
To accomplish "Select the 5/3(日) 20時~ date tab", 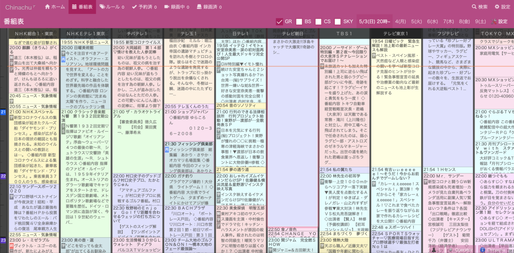I will coord(374,21).
